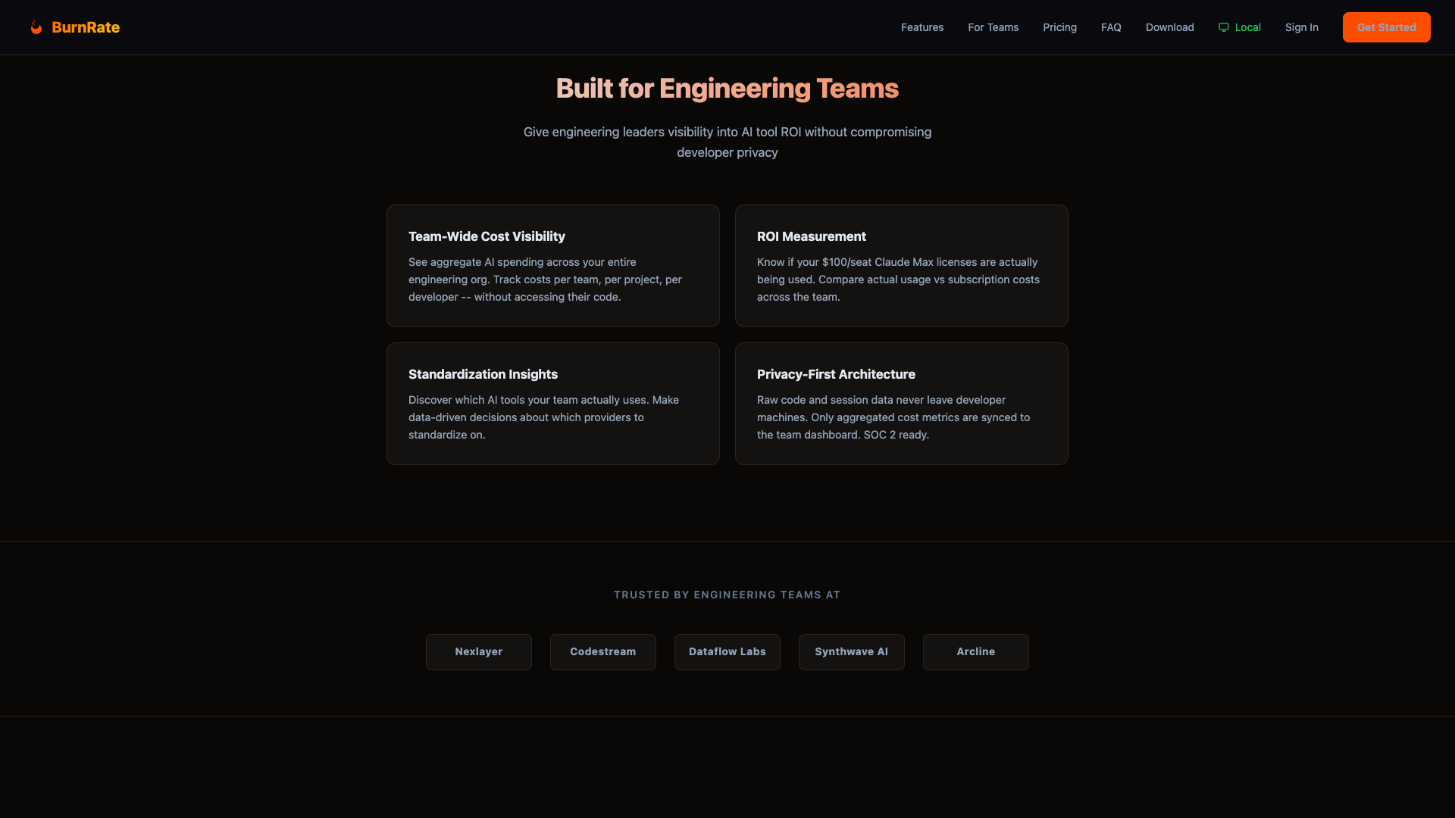Click the Standardization Insights card
The width and height of the screenshot is (1455, 818).
pyautogui.click(x=552, y=404)
